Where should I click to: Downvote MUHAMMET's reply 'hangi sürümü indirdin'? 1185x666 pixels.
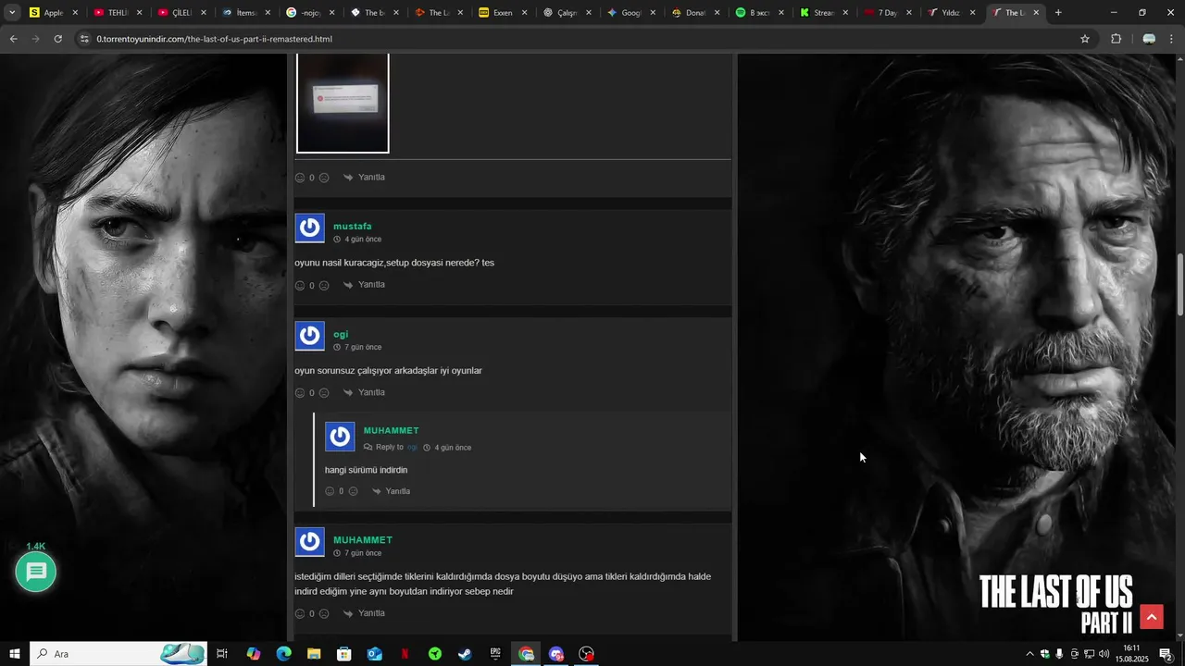(353, 491)
